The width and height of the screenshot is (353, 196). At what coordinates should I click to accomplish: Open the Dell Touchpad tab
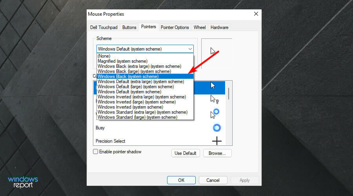click(104, 27)
